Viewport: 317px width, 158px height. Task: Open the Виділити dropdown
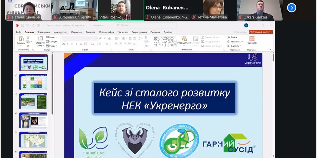pos(235,46)
